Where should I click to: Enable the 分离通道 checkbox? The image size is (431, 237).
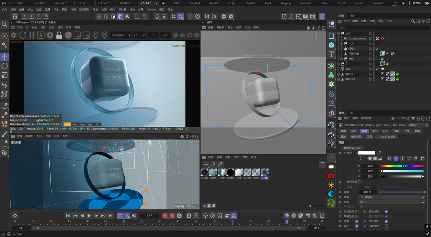point(386,226)
